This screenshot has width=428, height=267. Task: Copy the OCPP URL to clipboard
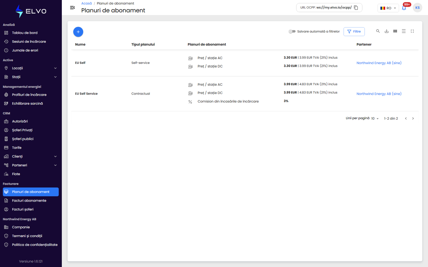[x=356, y=7]
